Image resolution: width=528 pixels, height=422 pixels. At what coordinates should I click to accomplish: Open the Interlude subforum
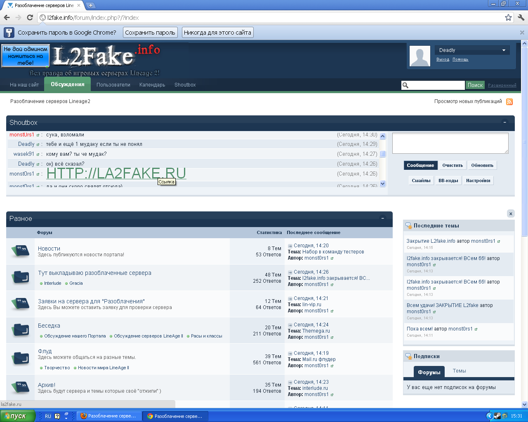[53, 284]
